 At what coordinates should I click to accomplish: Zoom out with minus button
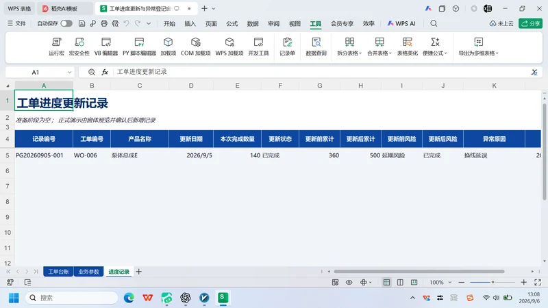coord(461,282)
